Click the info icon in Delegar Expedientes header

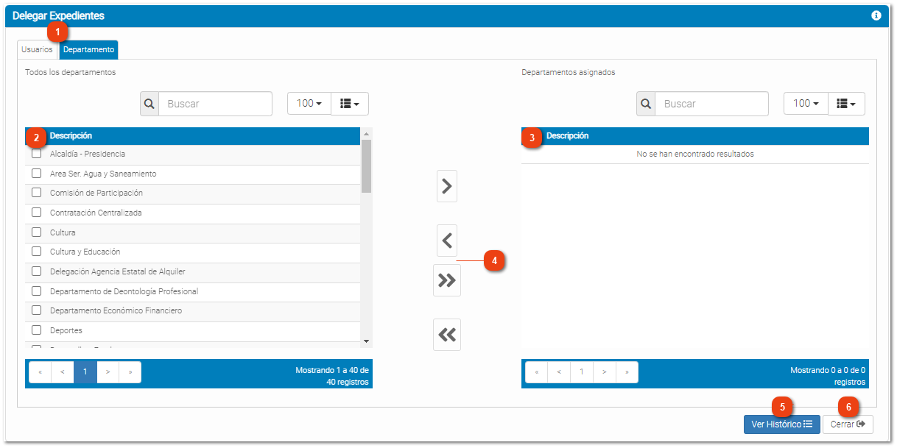coord(876,15)
